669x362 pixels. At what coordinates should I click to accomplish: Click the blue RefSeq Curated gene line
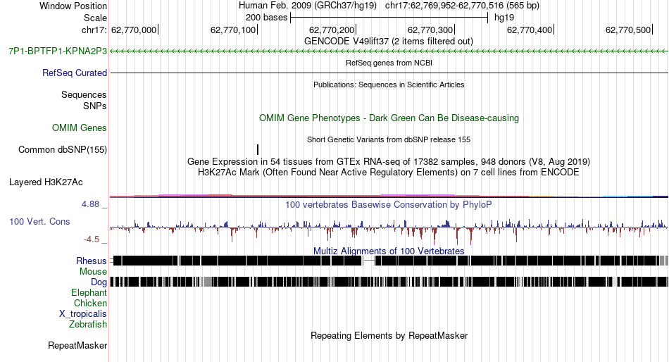389,73
